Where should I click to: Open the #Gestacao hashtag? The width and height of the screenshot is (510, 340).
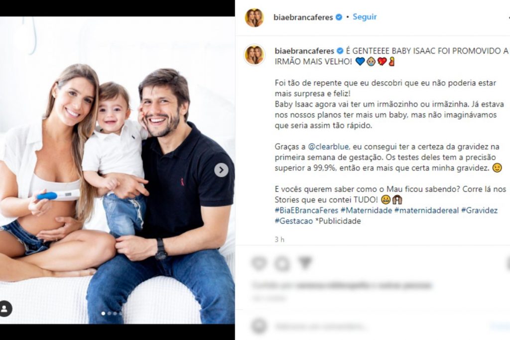coord(294,221)
